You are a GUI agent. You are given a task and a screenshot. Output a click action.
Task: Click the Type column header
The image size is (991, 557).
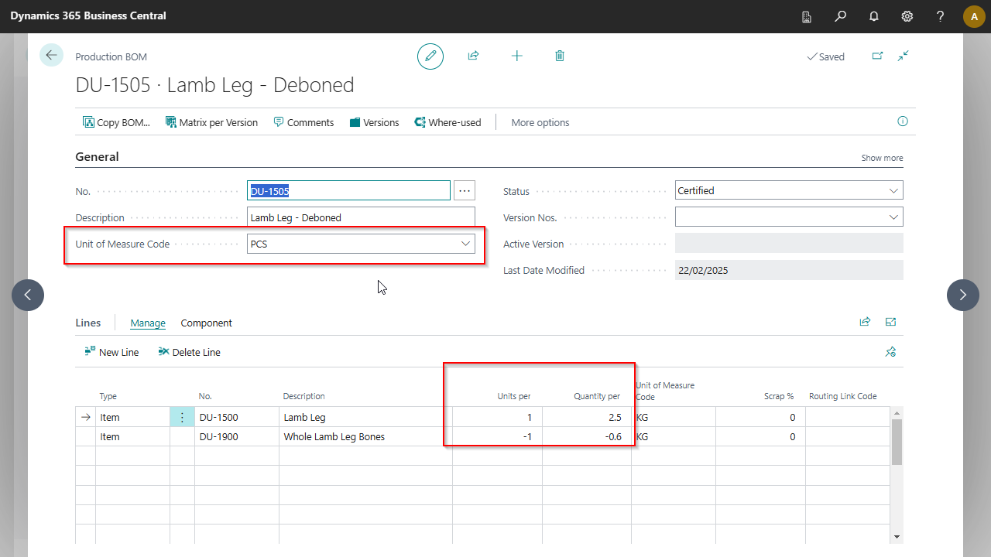click(108, 396)
